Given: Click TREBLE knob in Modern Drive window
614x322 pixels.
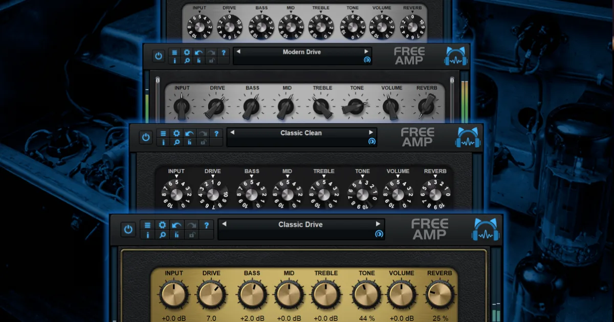Looking at the screenshot, I should pos(322,107).
